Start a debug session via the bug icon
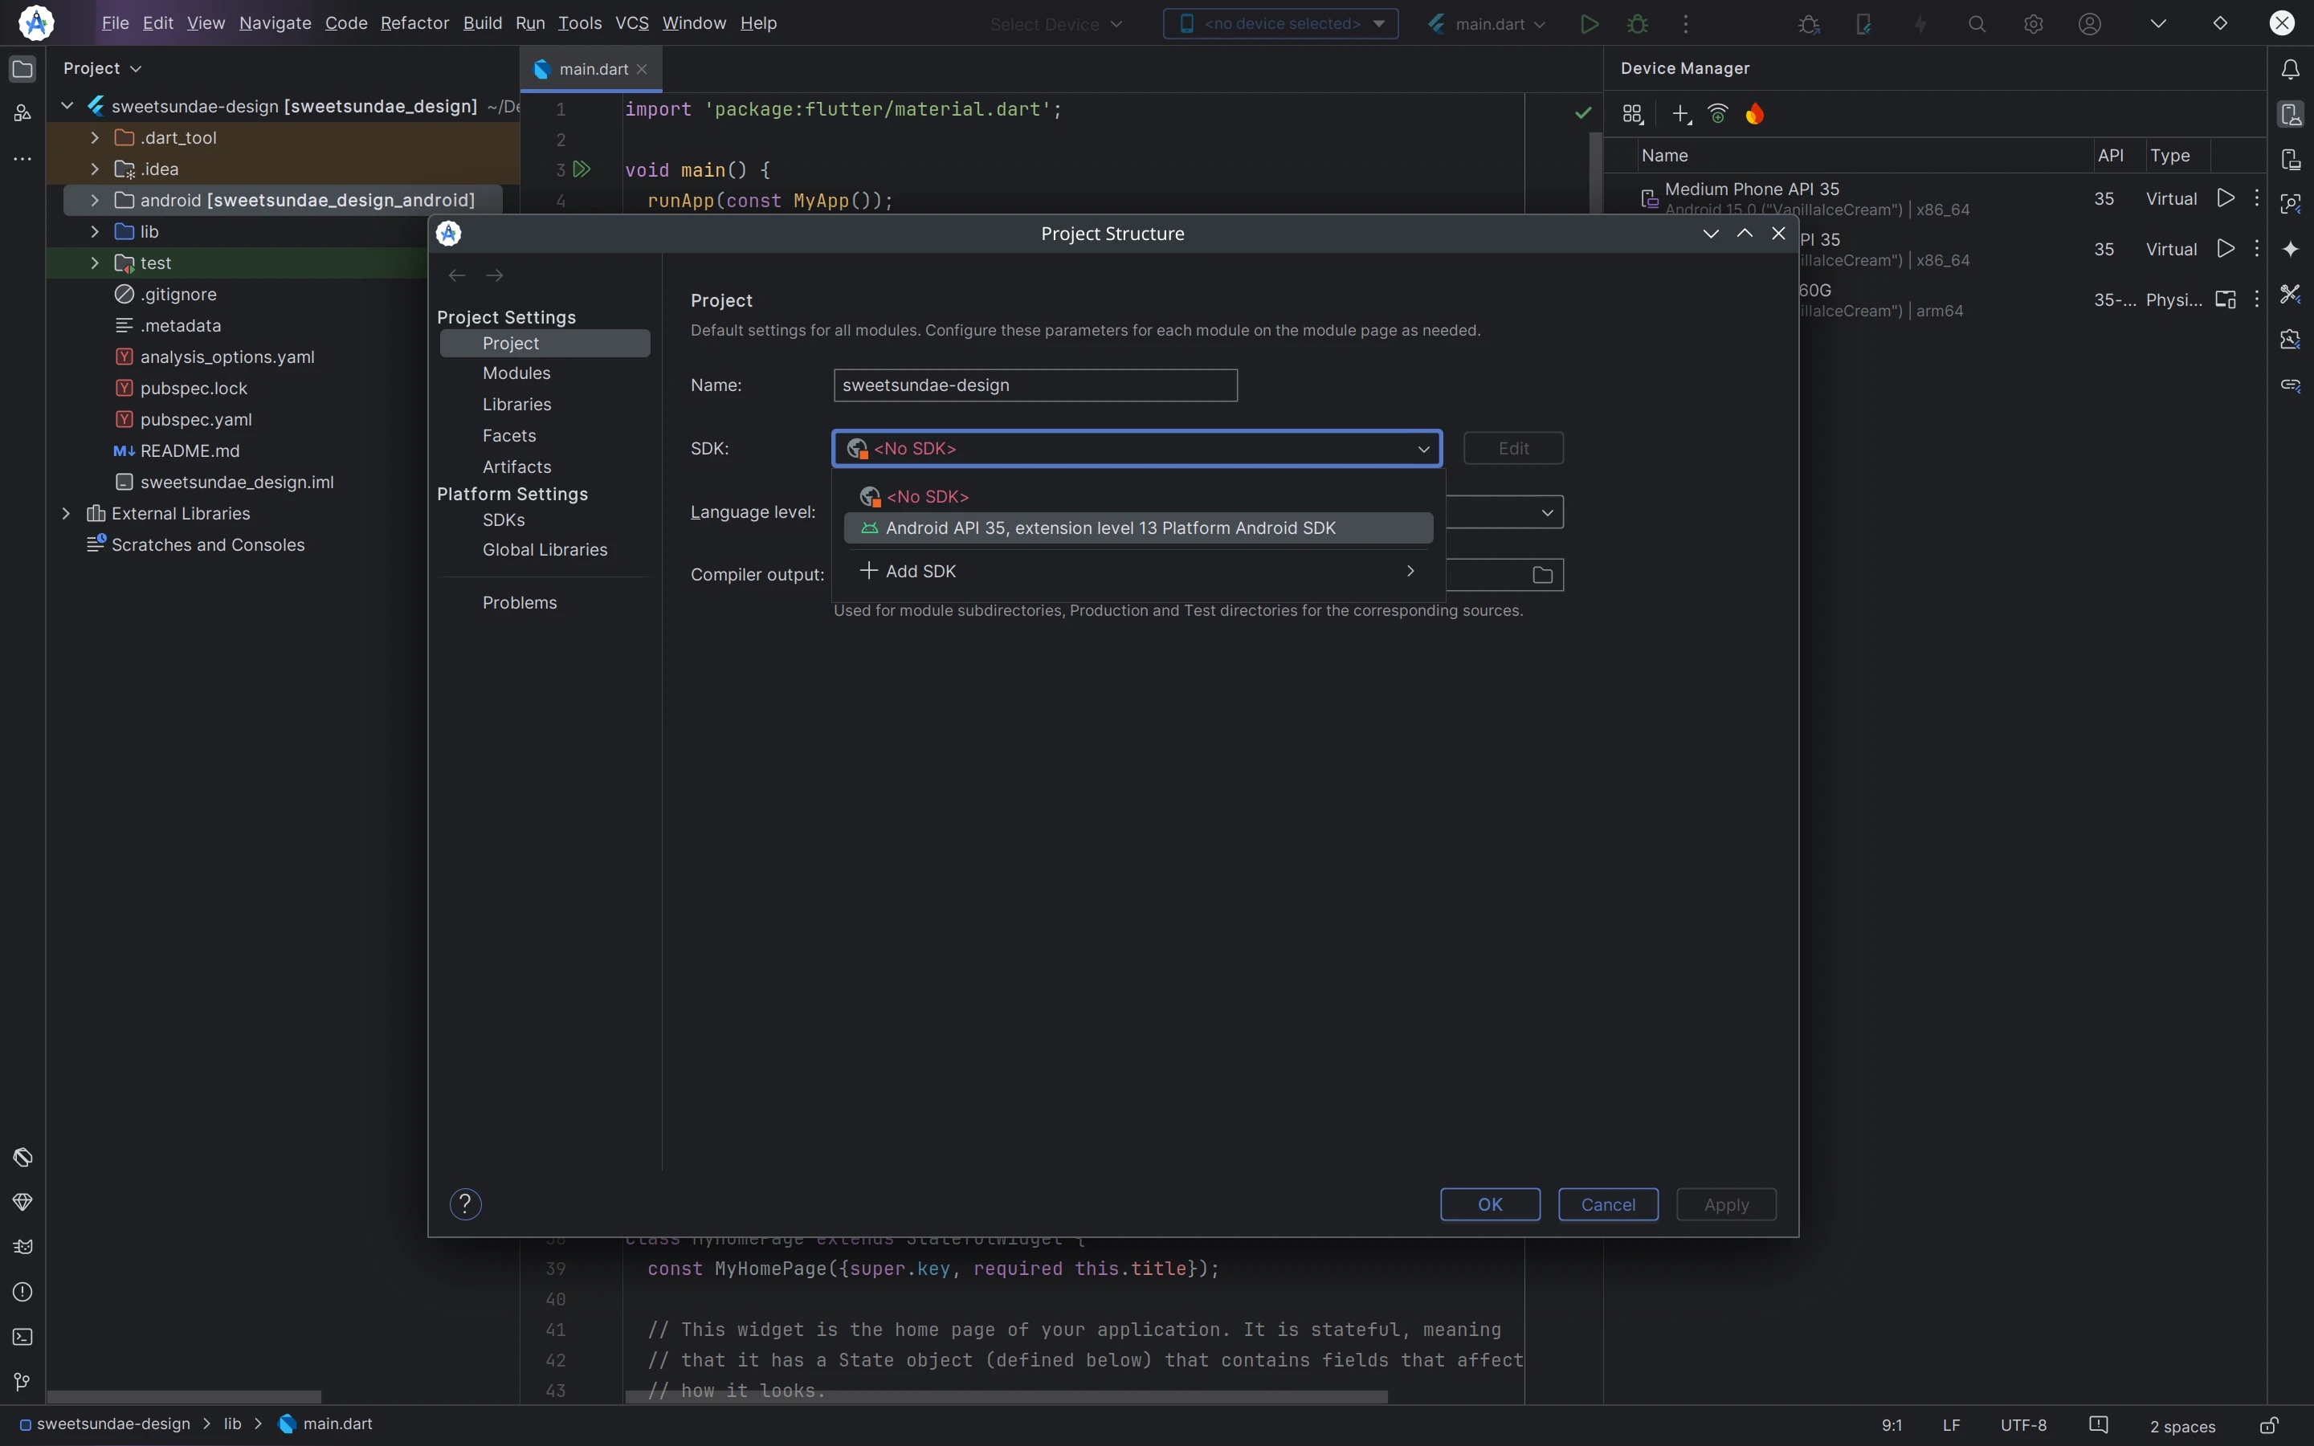The width and height of the screenshot is (2314, 1446). point(1637,23)
